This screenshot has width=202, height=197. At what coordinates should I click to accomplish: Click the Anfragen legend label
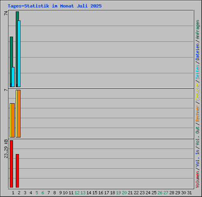click(197, 30)
